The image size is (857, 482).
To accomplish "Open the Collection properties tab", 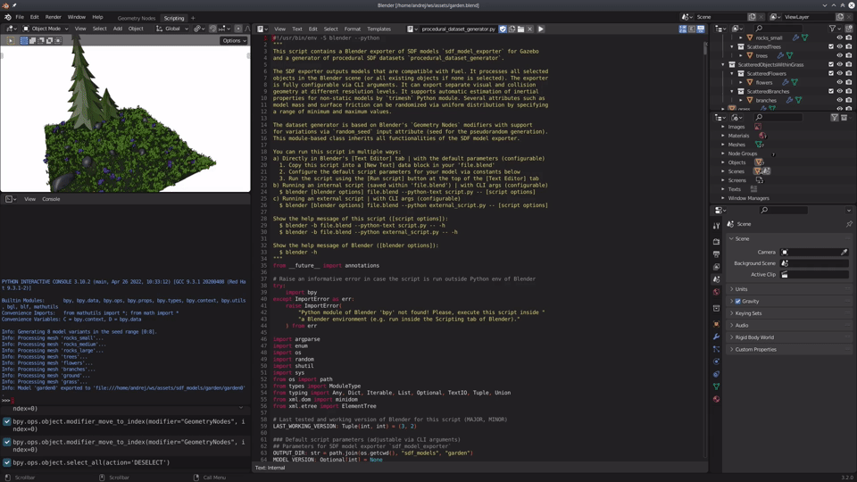I will [717, 308].
